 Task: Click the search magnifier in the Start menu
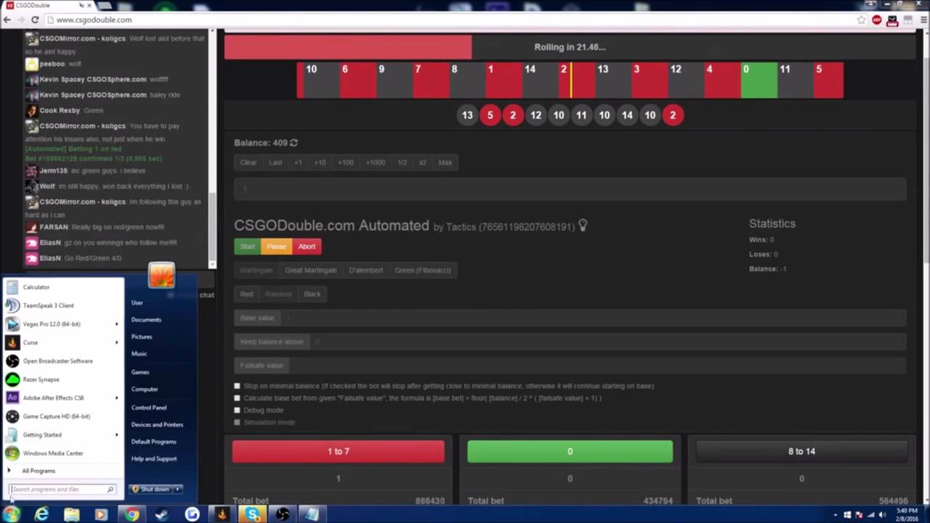[x=110, y=490]
